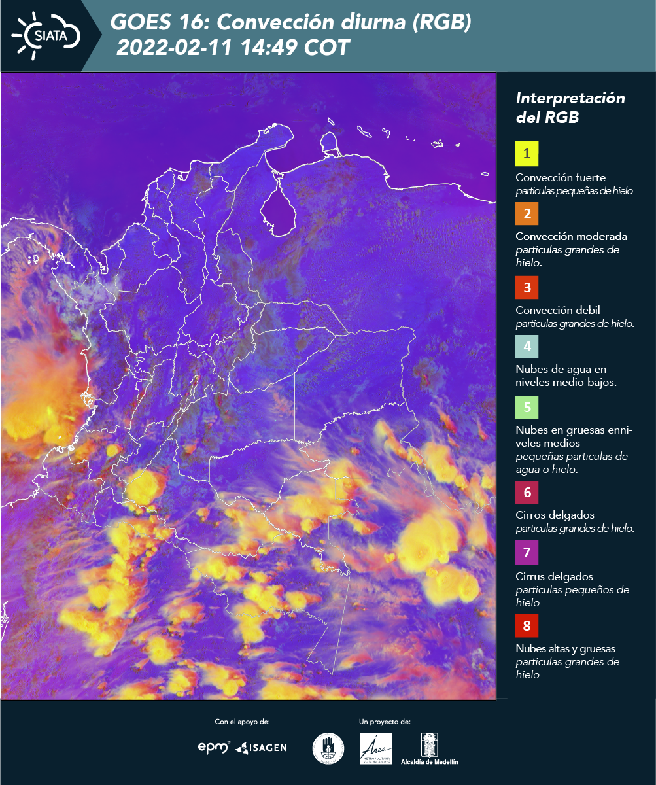
Task: Click the "pequeñas particulas de agua o hielo." description
Action: coord(572,462)
